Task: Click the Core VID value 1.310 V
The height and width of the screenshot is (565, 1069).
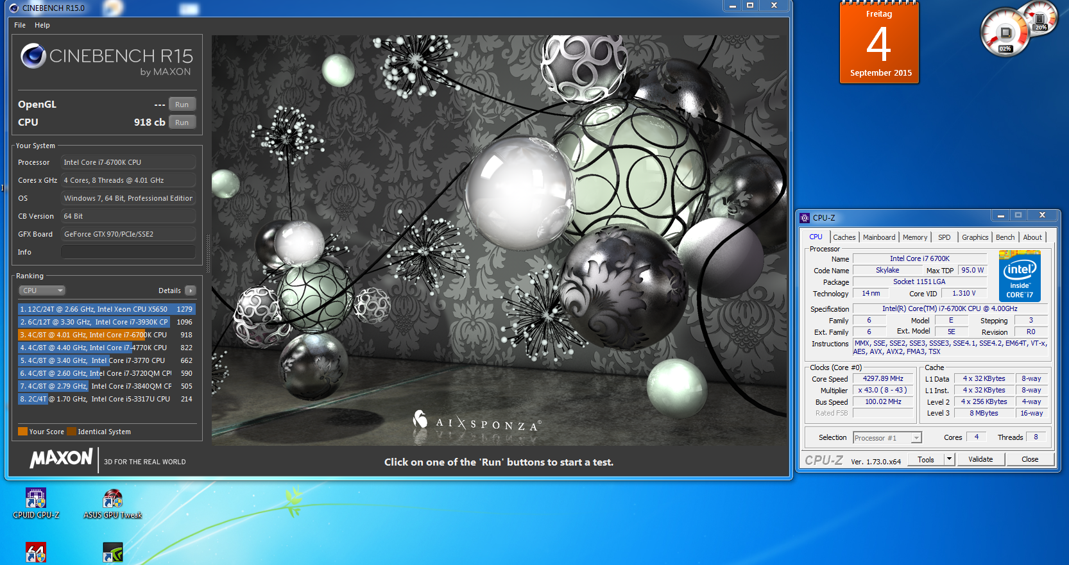Action: (x=964, y=293)
